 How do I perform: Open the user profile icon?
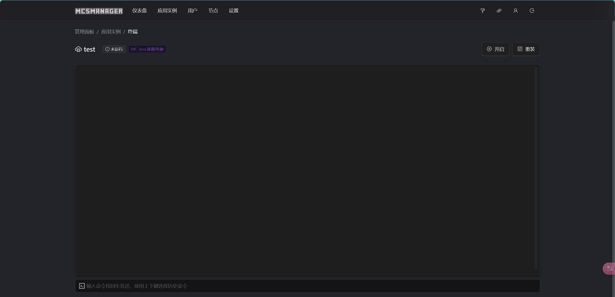click(515, 11)
